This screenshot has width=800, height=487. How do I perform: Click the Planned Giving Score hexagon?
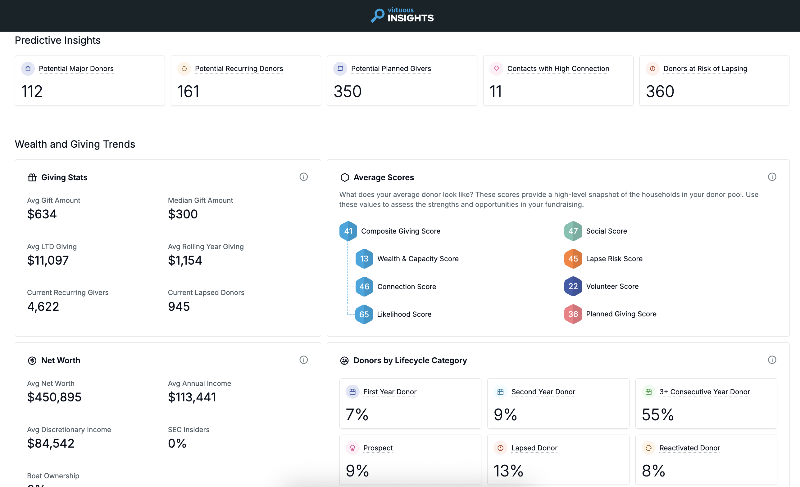pos(573,314)
